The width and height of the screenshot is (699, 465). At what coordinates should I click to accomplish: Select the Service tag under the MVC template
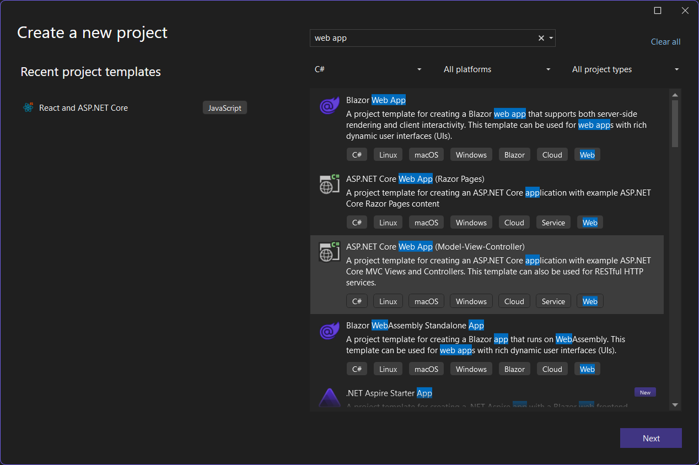pos(553,301)
